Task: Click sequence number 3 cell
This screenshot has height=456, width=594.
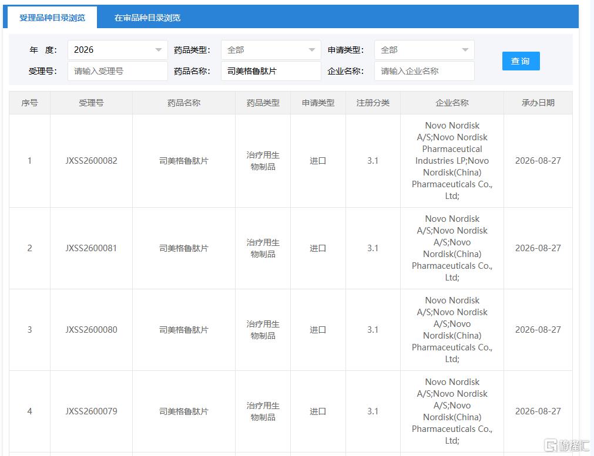Action: click(29, 330)
